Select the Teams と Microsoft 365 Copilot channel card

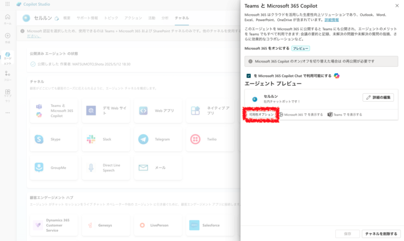point(54,110)
